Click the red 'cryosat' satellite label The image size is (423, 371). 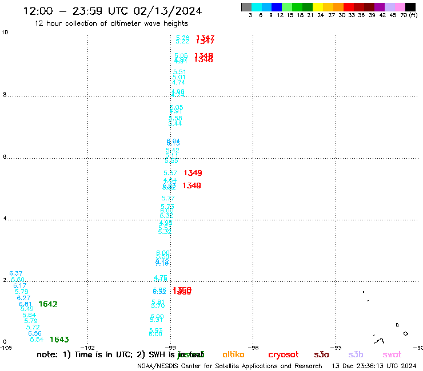click(x=284, y=355)
